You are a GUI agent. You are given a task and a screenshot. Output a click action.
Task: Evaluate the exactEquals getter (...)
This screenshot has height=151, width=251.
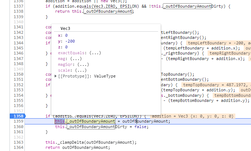95,53
